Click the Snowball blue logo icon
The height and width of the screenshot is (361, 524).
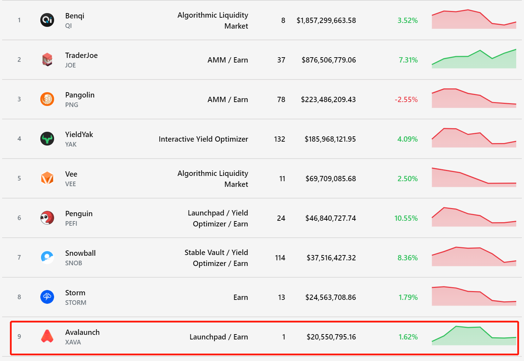(47, 258)
